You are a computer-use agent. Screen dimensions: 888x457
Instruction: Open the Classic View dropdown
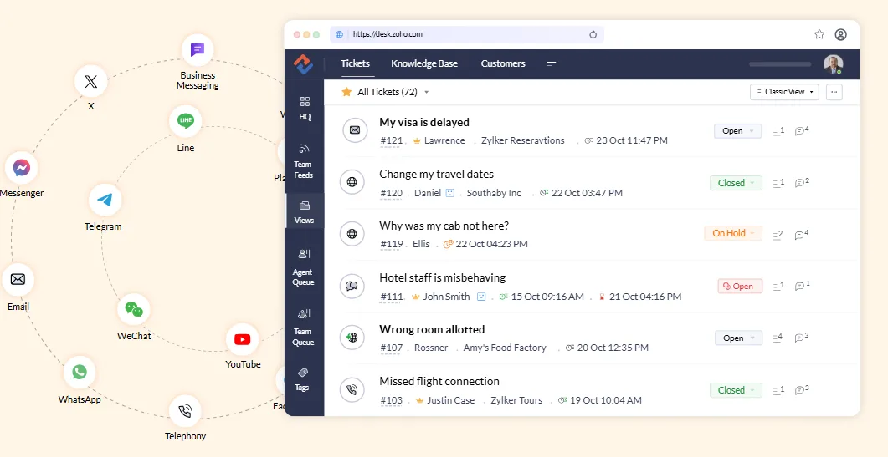[x=784, y=92]
